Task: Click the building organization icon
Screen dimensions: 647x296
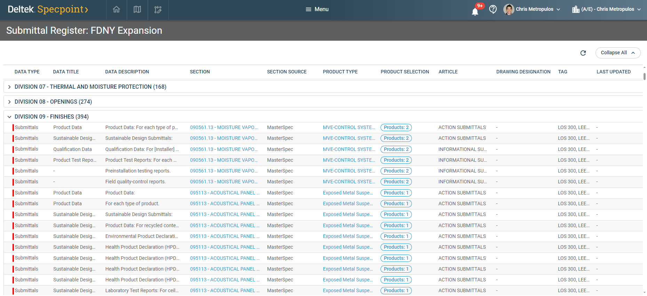Action: tap(576, 9)
